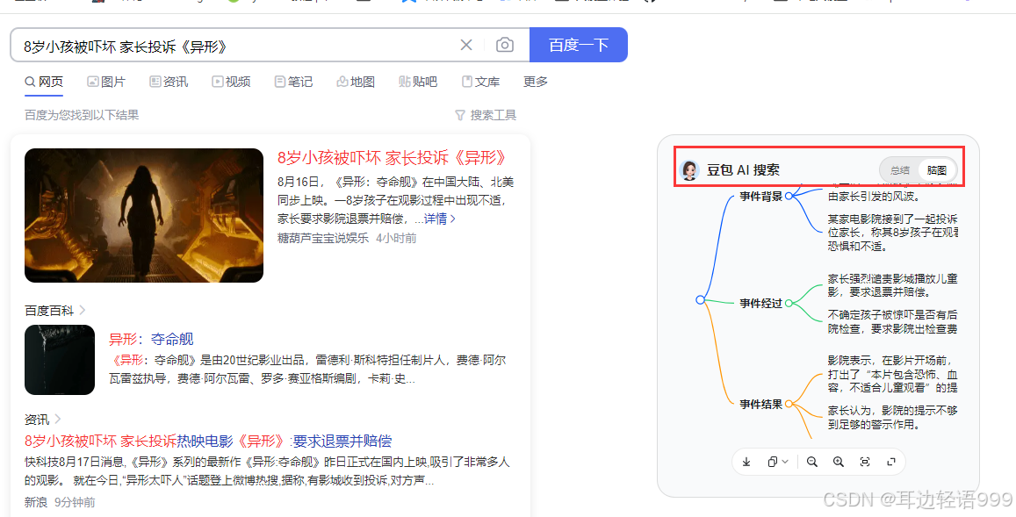Open the 更多 search categories menu

coord(535,82)
